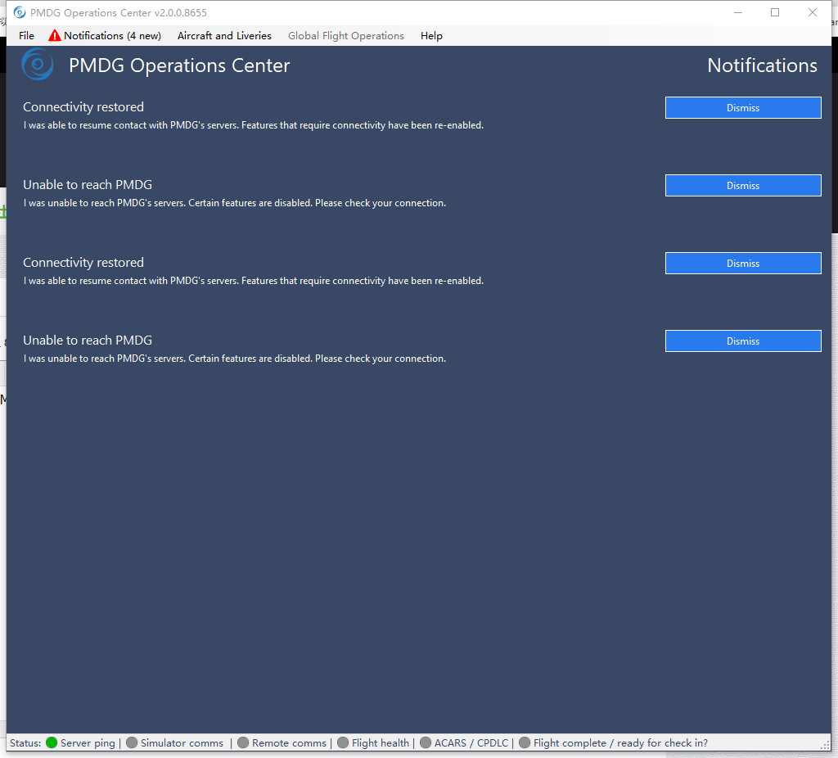
Task: Open the File menu
Action: [26, 35]
